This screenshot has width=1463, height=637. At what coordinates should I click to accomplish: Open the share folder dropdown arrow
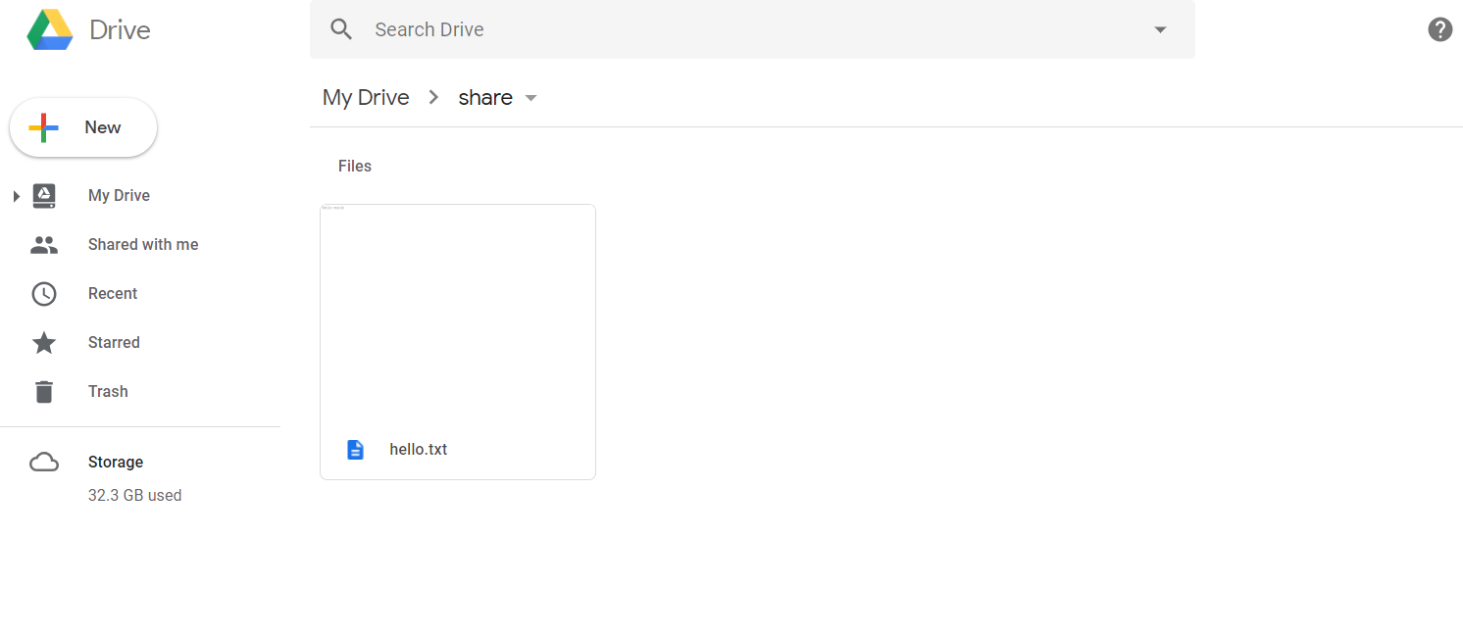530,98
